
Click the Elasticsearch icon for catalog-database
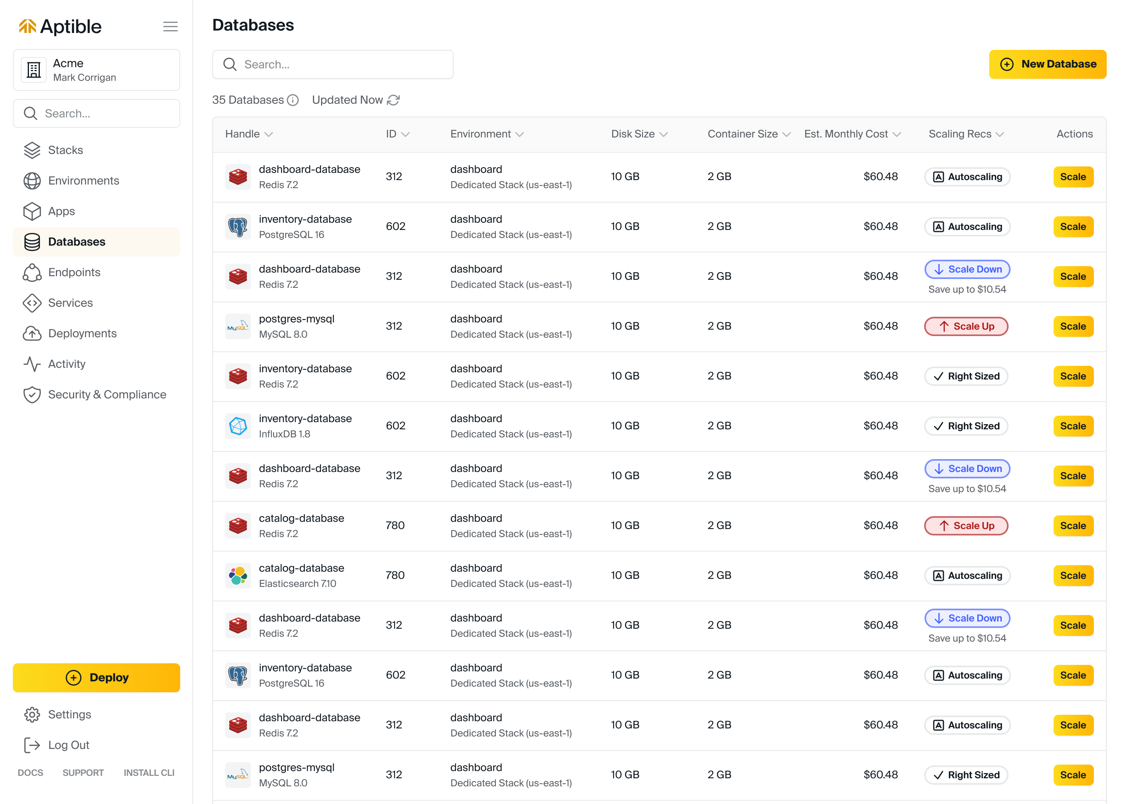pyautogui.click(x=238, y=576)
